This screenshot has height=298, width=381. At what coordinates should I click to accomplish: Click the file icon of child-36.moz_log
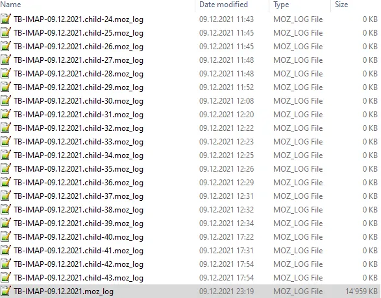[x=6, y=182]
